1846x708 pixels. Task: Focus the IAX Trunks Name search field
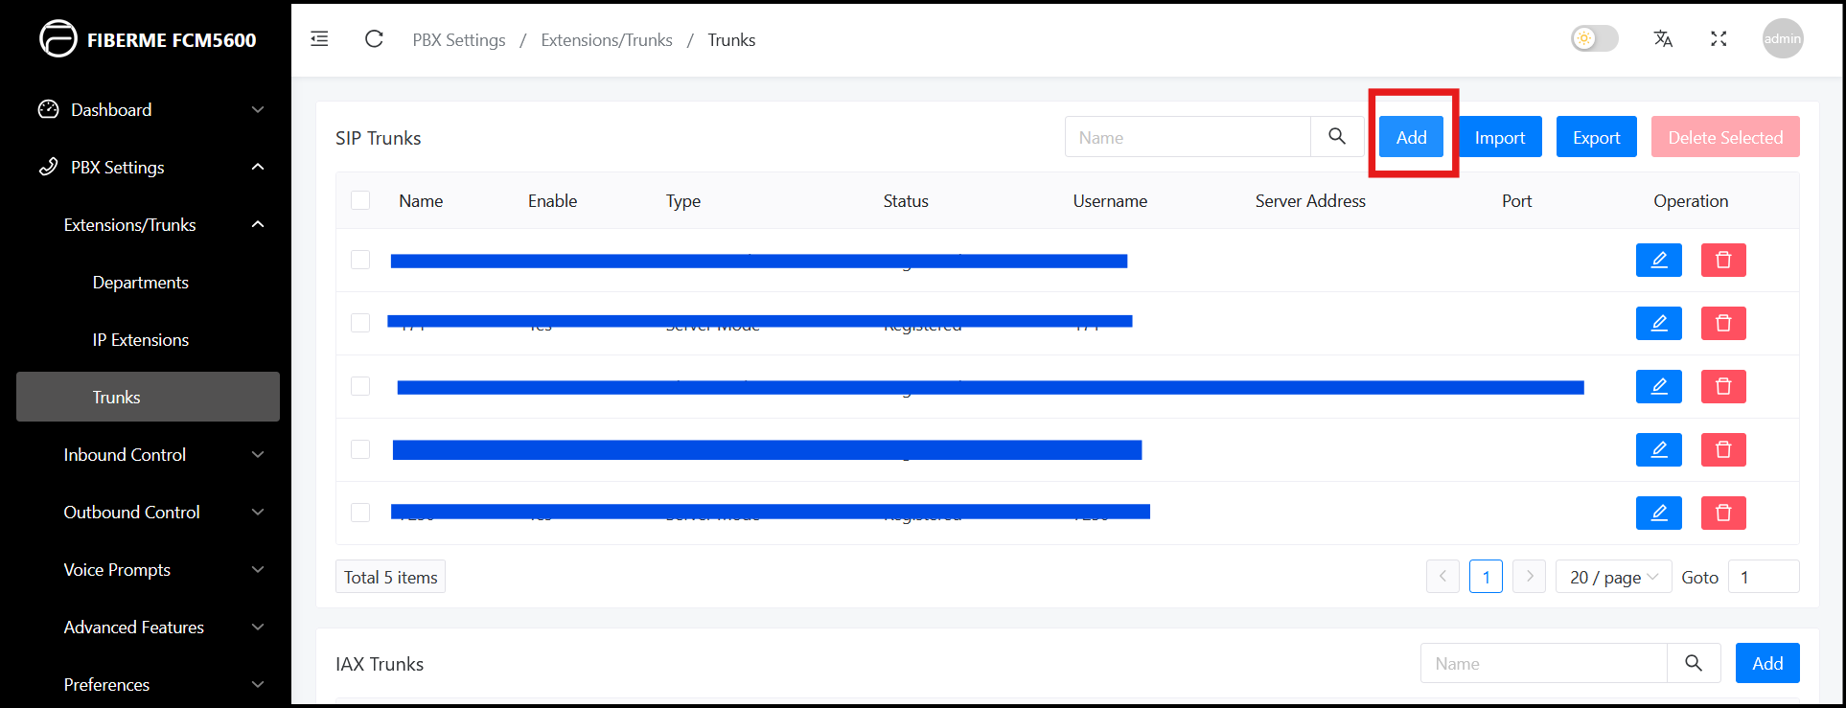[1544, 663]
